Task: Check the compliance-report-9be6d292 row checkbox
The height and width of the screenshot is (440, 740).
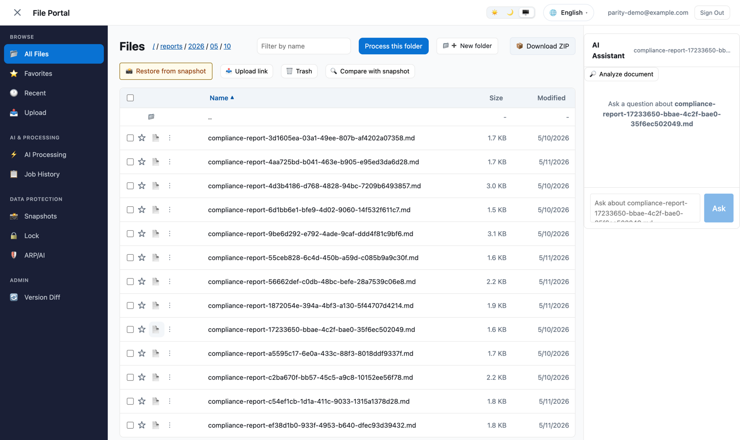Action: pos(130,234)
